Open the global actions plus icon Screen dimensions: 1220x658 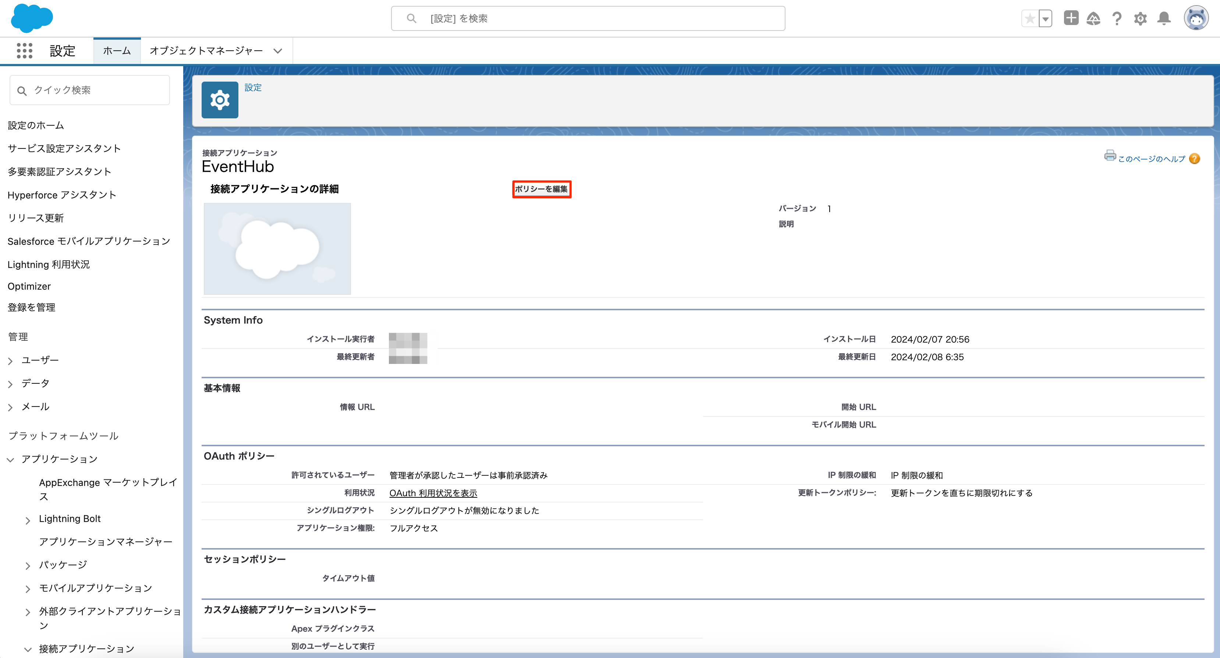[1071, 18]
